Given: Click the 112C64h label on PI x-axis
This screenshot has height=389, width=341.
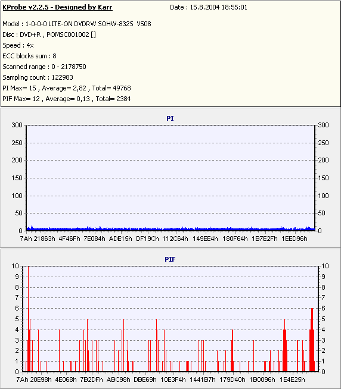Looking at the screenshot, I should (175, 239).
